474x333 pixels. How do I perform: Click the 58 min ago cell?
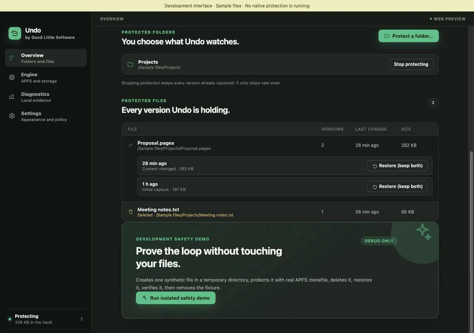367,212
